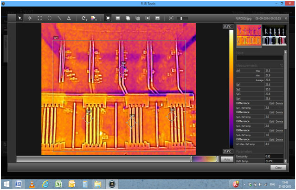Select the visual photo thumbnail
Image resolution: width=296 pixels, height=190 pixels.
[274, 35]
